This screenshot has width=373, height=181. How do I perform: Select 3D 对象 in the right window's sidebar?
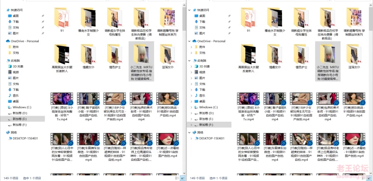(x=204, y=66)
